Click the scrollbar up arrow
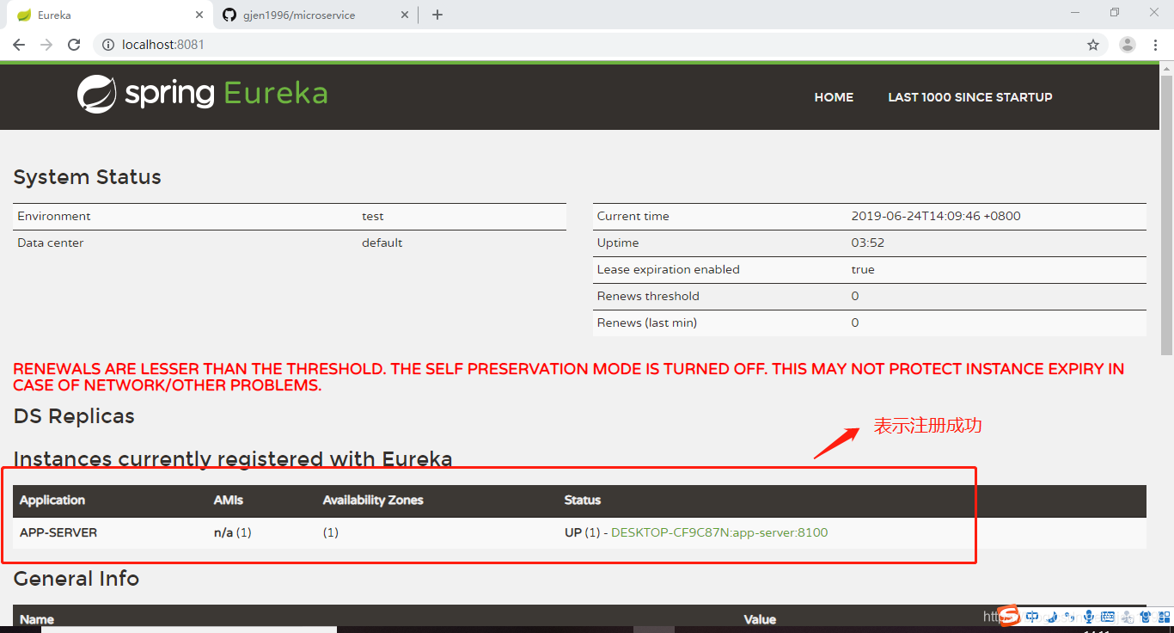The width and height of the screenshot is (1174, 633). pyautogui.click(x=1166, y=69)
